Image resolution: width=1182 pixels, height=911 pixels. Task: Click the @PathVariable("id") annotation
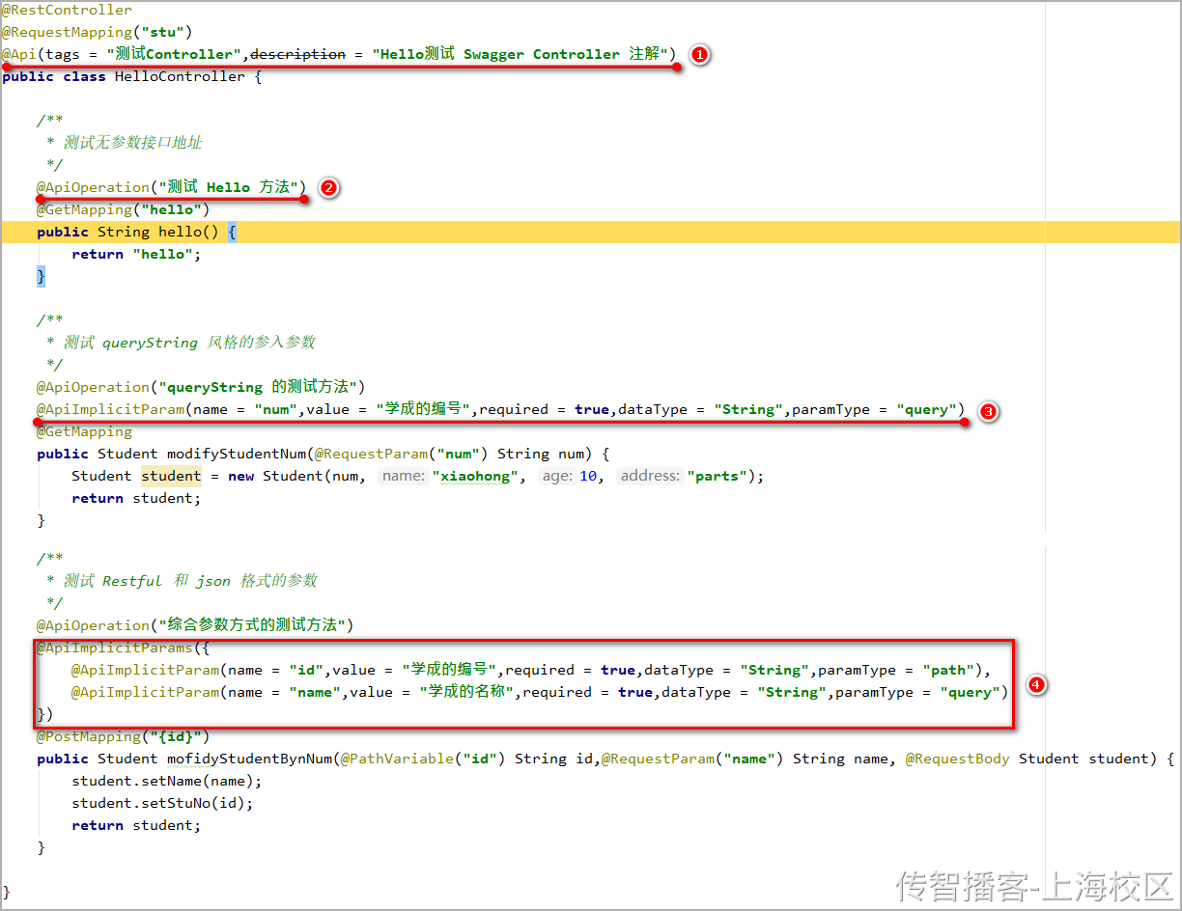click(423, 759)
